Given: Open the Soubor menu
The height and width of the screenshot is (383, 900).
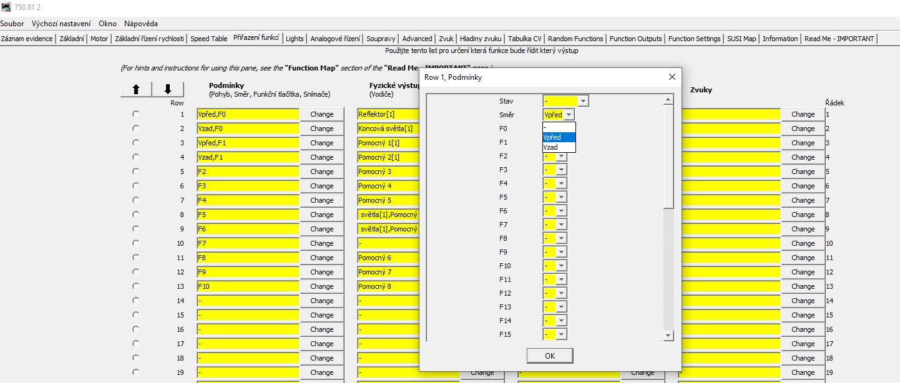Looking at the screenshot, I should [12, 24].
